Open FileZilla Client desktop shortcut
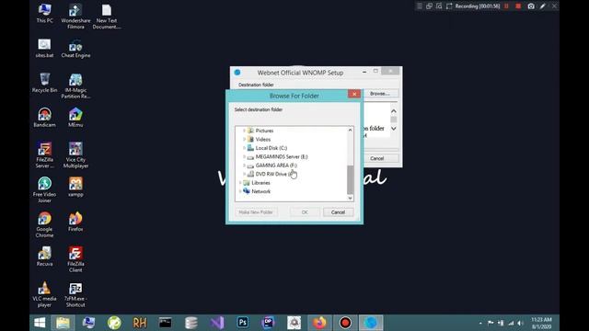 (75, 259)
